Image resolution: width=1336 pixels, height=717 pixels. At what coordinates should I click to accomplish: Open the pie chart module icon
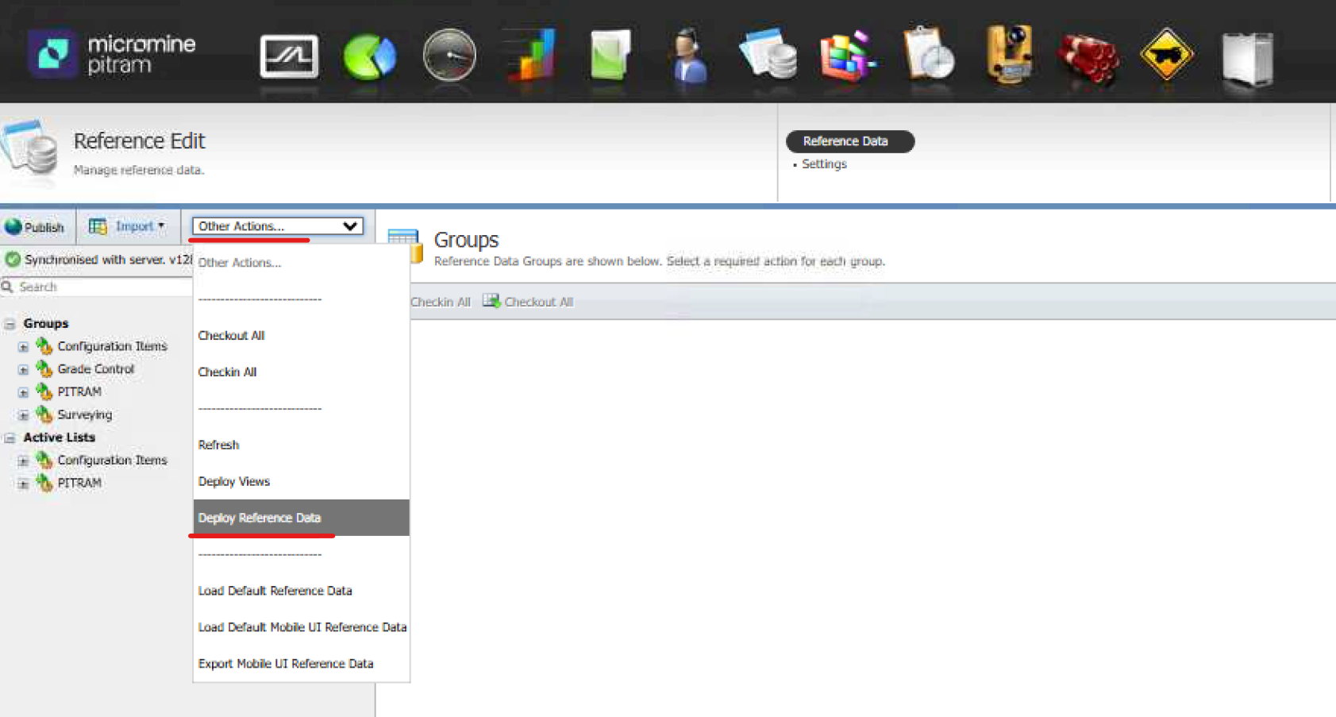(x=369, y=57)
